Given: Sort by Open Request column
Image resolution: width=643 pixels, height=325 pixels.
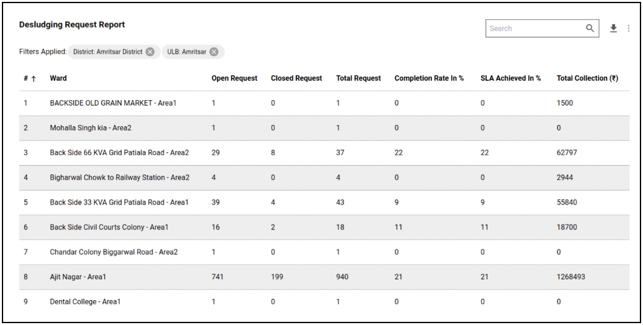Looking at the screenshot, I should point(234,79).
